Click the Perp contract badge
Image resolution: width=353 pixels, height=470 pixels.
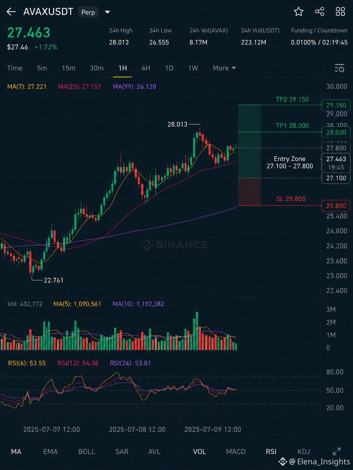pyautogui.click(x=88, y=12)
